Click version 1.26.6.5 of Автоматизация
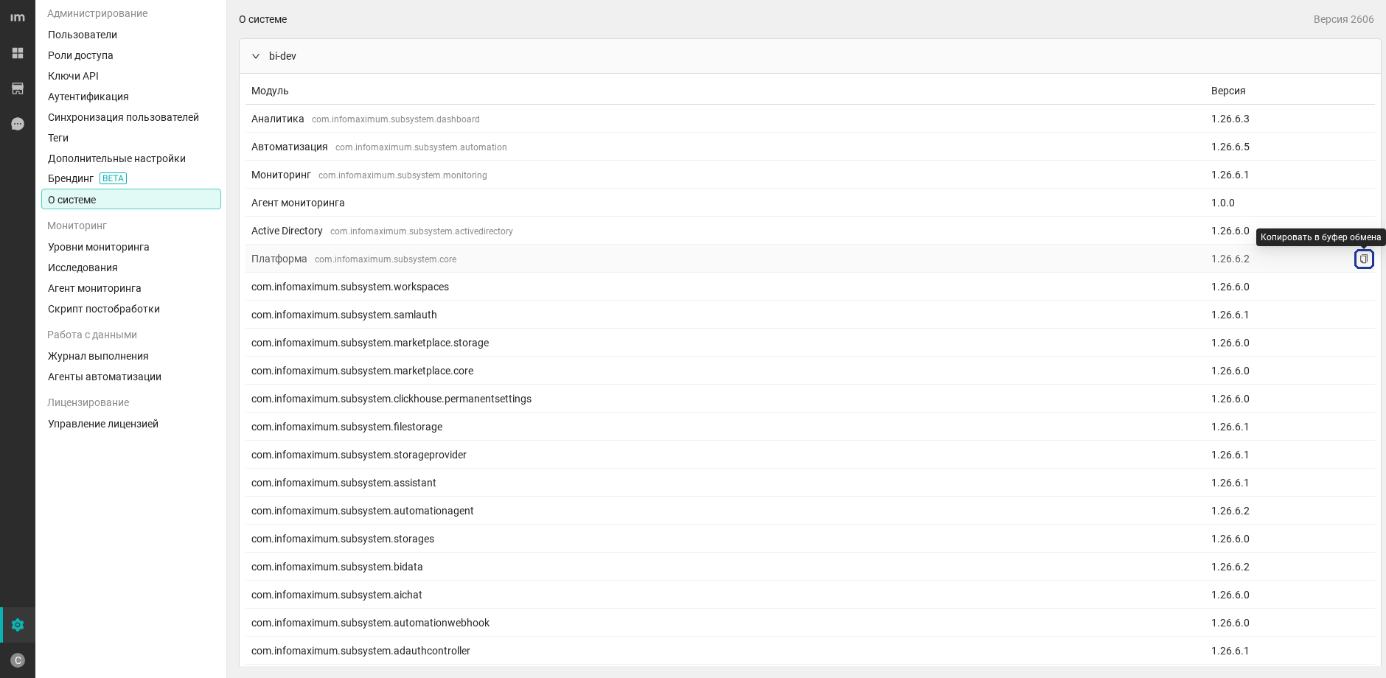This screenshot has height=678, width=1386. coord(1230,147)
